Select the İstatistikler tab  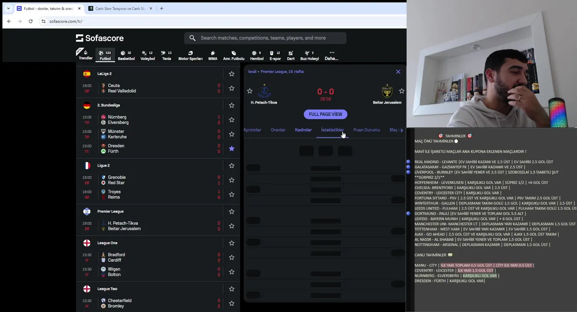(x=332, y=130)
